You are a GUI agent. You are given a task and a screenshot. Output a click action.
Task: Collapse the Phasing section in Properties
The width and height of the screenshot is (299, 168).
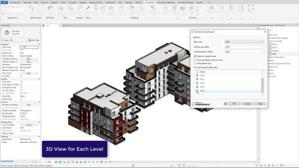[39, 136]
